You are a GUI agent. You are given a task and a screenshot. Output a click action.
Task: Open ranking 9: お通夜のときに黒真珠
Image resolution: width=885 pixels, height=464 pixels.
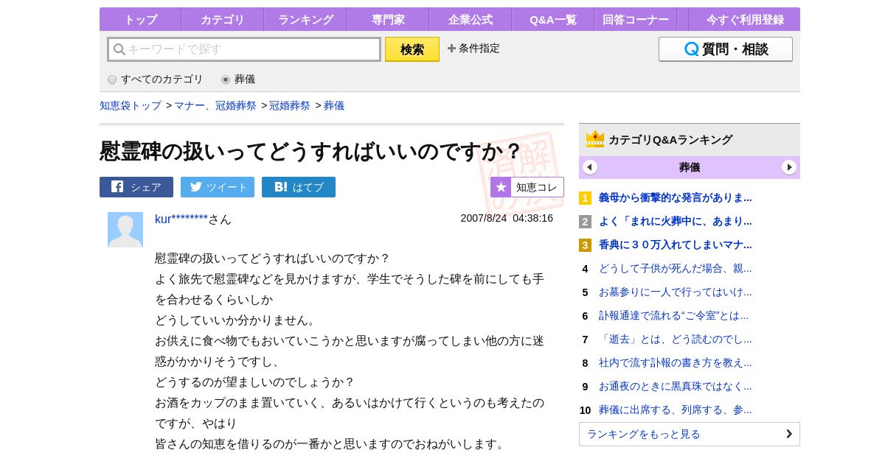pos(676,387)
